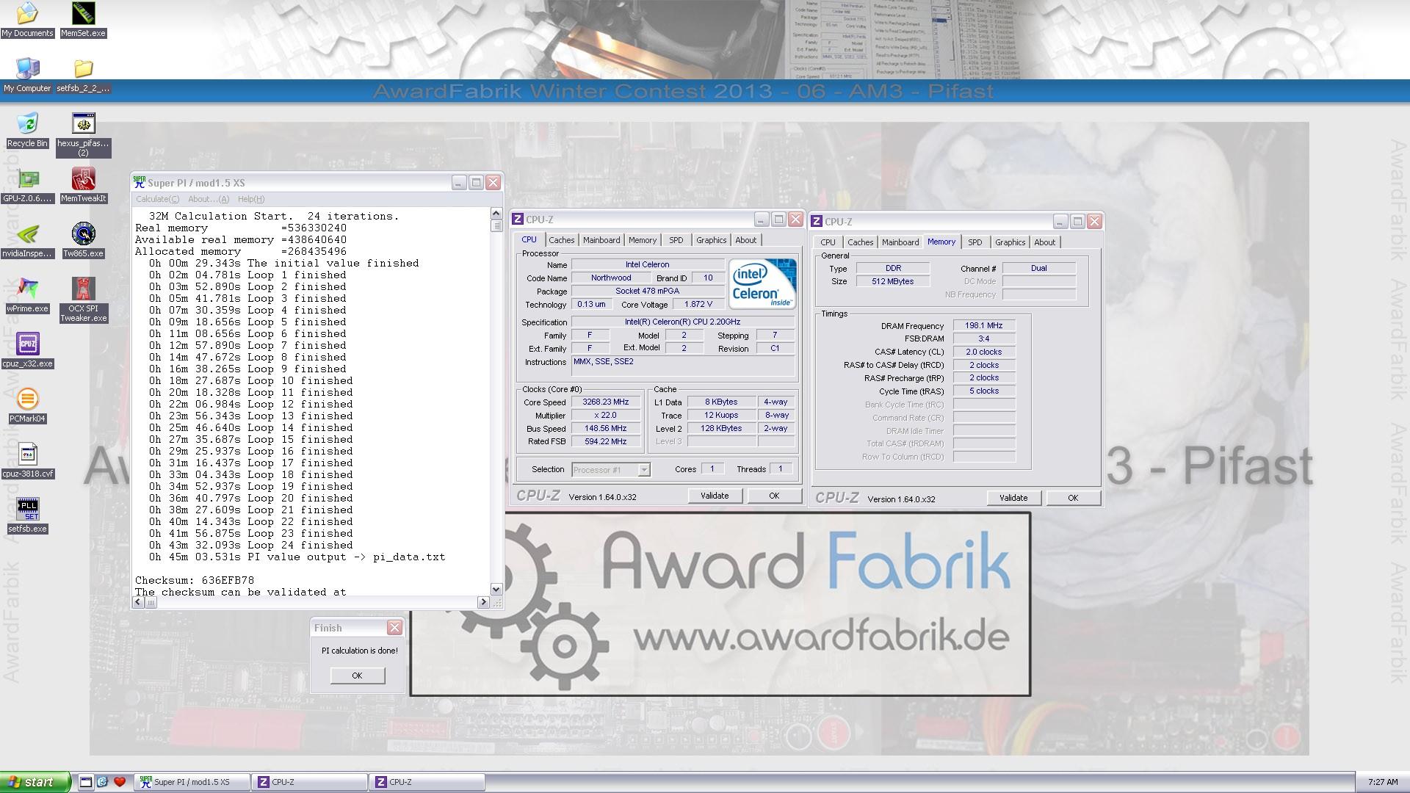Screen dimensions: 1410x793
Task: Launch OCX SPI Tweaker.exe icon
Action: tap(83, 300)
